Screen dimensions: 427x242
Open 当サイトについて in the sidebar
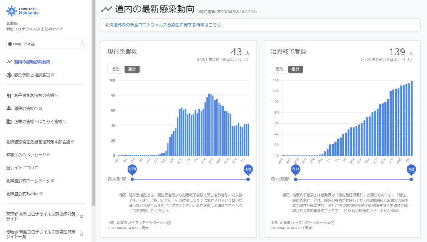point(22,168)
